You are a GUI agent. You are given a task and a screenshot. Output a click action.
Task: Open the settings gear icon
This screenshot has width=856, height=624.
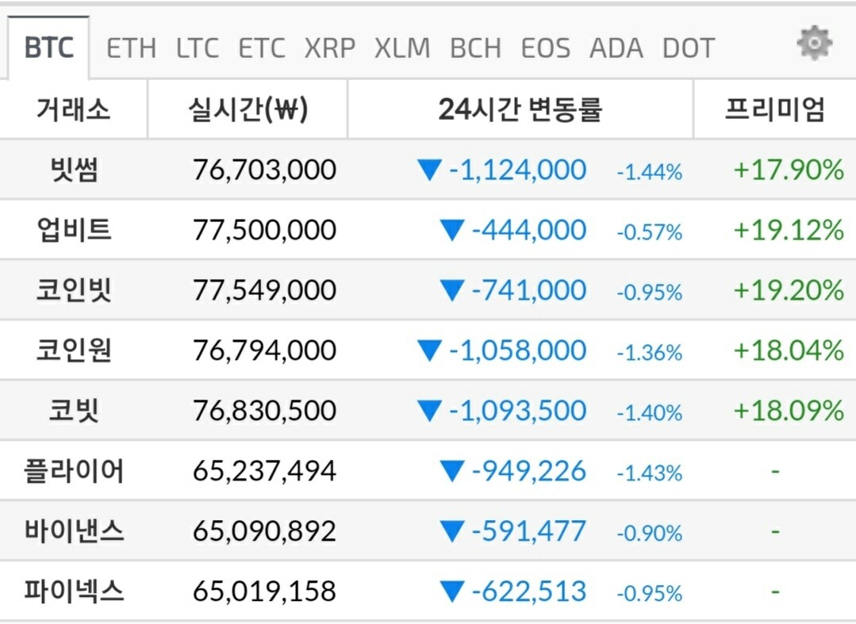[814, 43]
